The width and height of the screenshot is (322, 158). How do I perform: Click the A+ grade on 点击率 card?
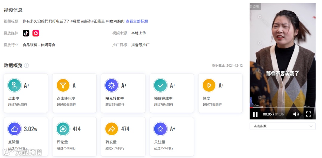click(x=27, y=85)
